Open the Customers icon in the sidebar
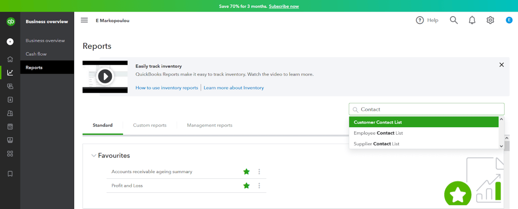This screenshot has height=209, width=518. pos(10,113)
